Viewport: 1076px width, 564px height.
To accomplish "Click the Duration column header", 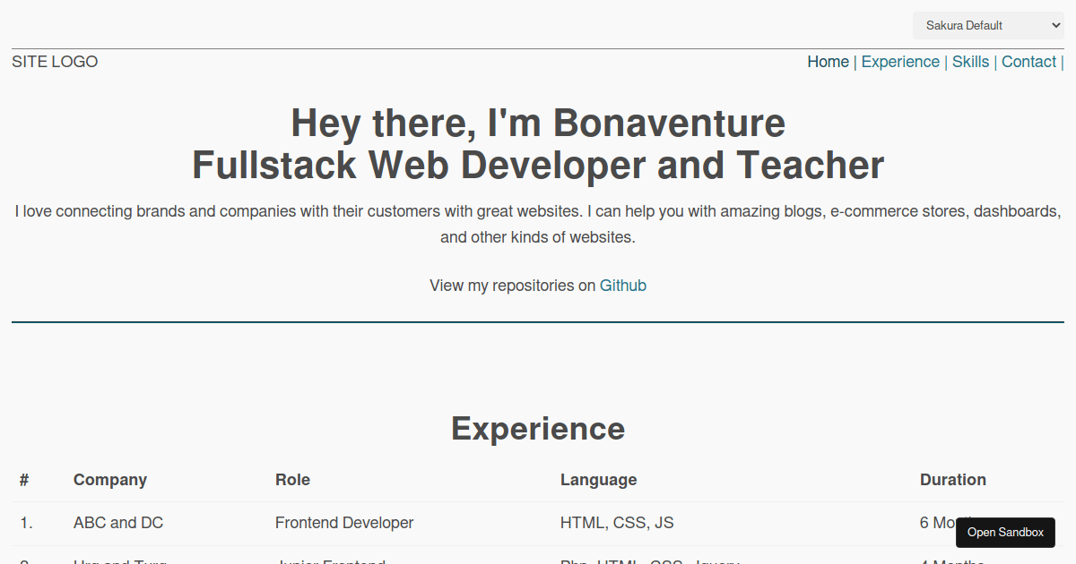I will pos(953,480).
